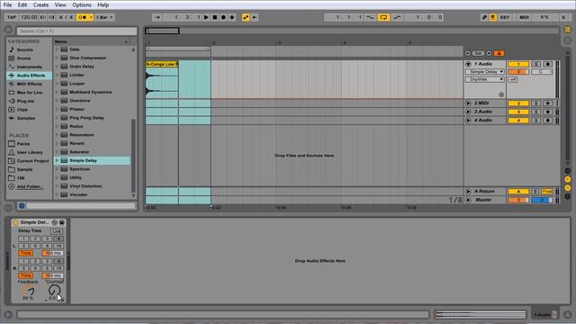Expand the Simple Delay folder
This screenshot has width=576, height=324.
pos(57,160)
